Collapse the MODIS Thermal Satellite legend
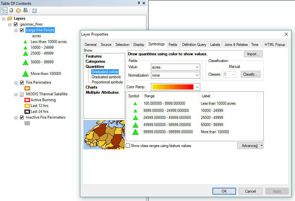This screenshot has height=201, width=295. (x=16, y=94)
